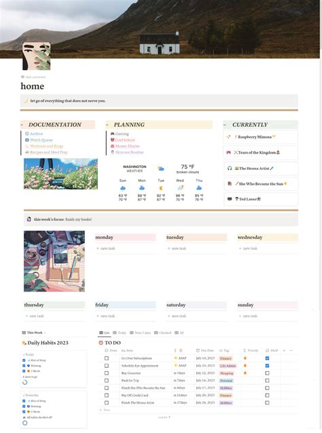
Task: Open the Done column header menu
Action: 111,351
